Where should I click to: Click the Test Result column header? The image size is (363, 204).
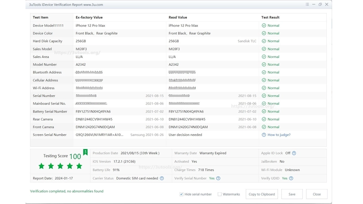[270, 17]
